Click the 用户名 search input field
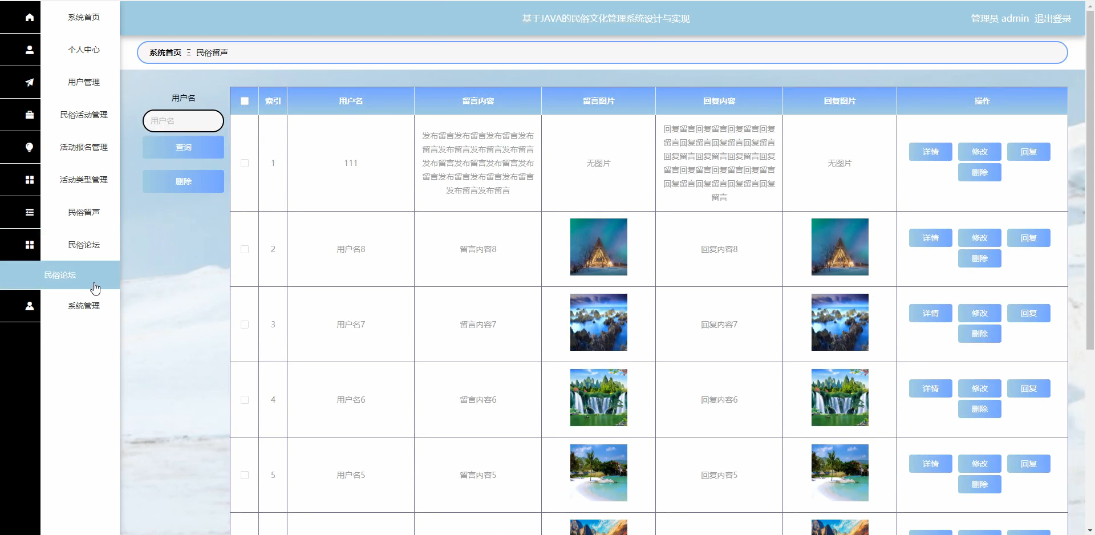Screen dimensions: 1095x535 (x=183, y=121)
